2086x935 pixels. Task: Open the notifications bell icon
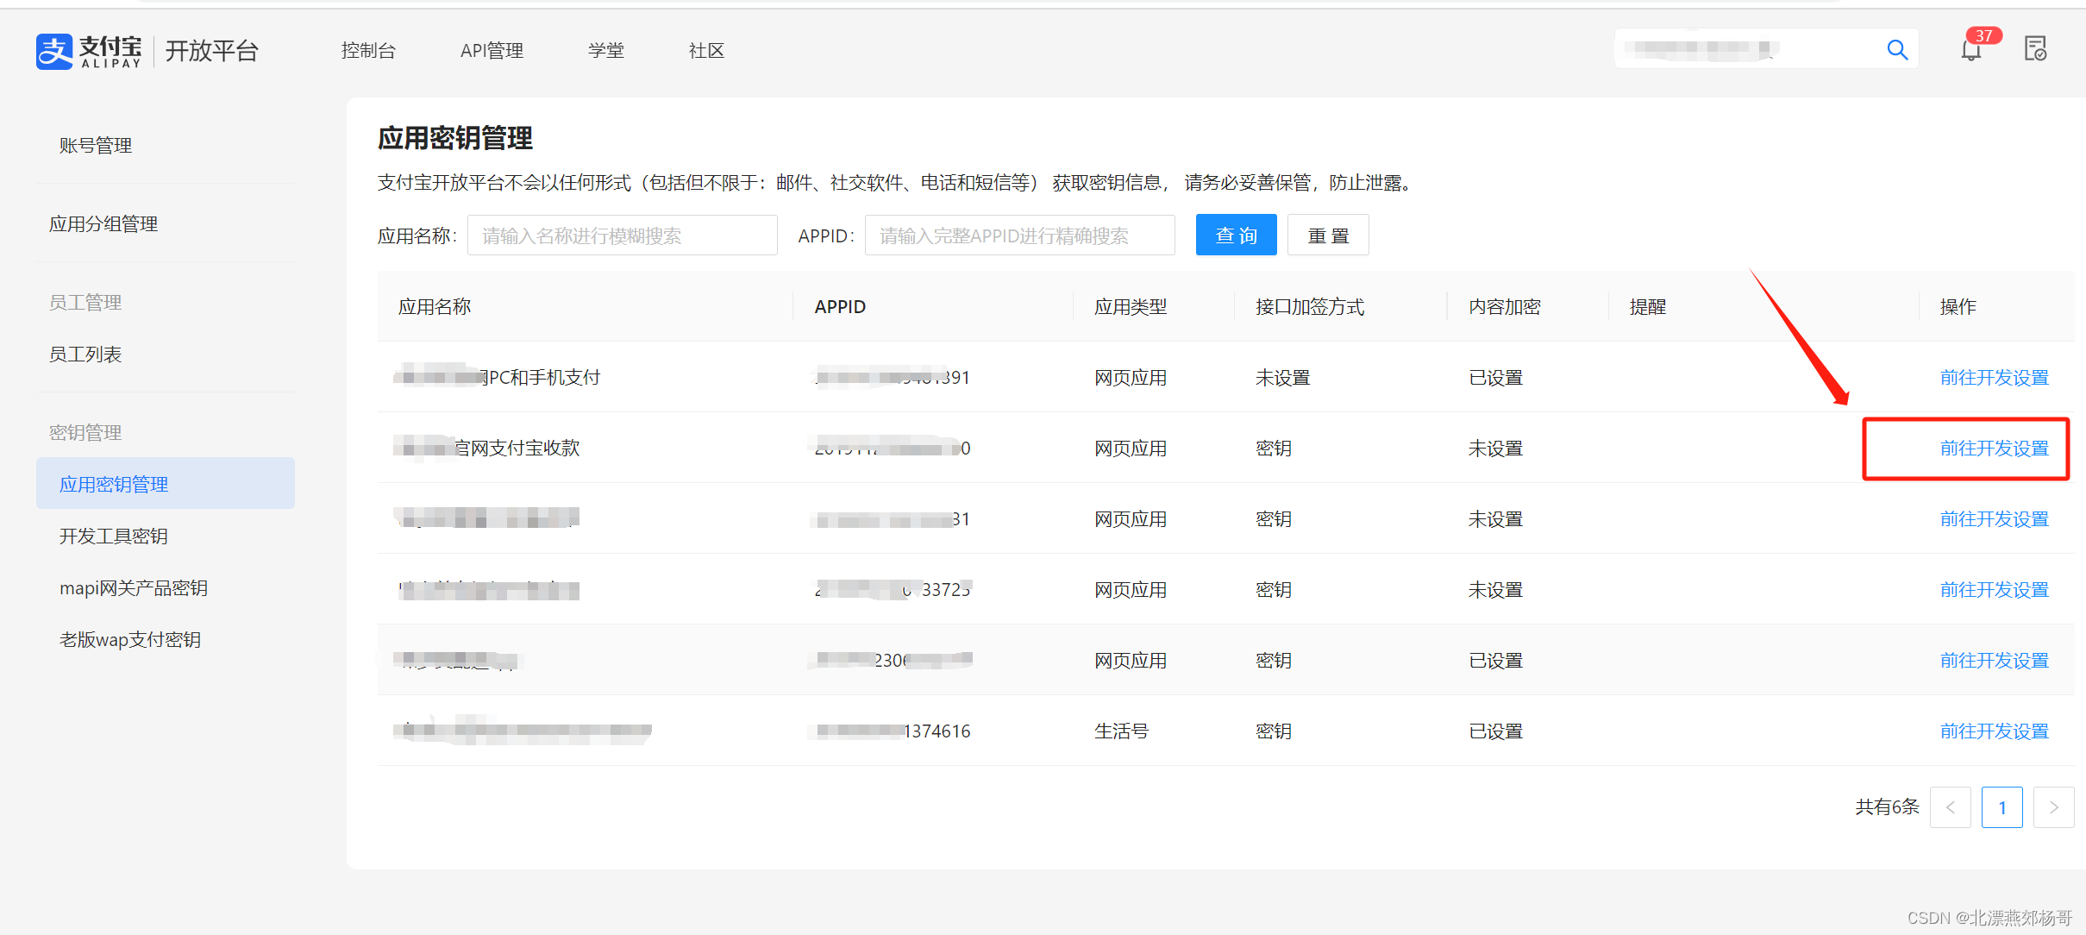(1971, 50)
